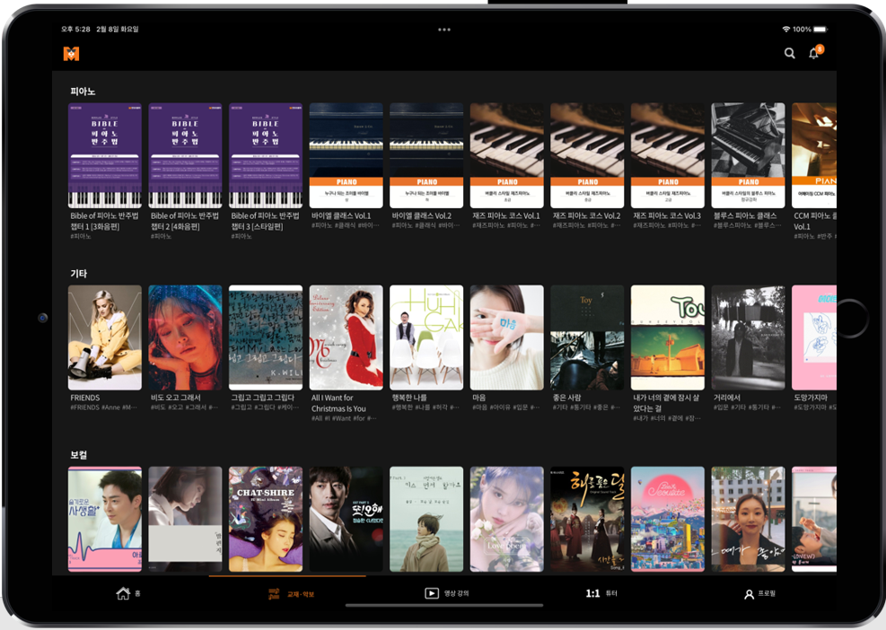The image size is (886, 630).
Task: Go to the 홈 home tab
Action: [x=128, y=593]
